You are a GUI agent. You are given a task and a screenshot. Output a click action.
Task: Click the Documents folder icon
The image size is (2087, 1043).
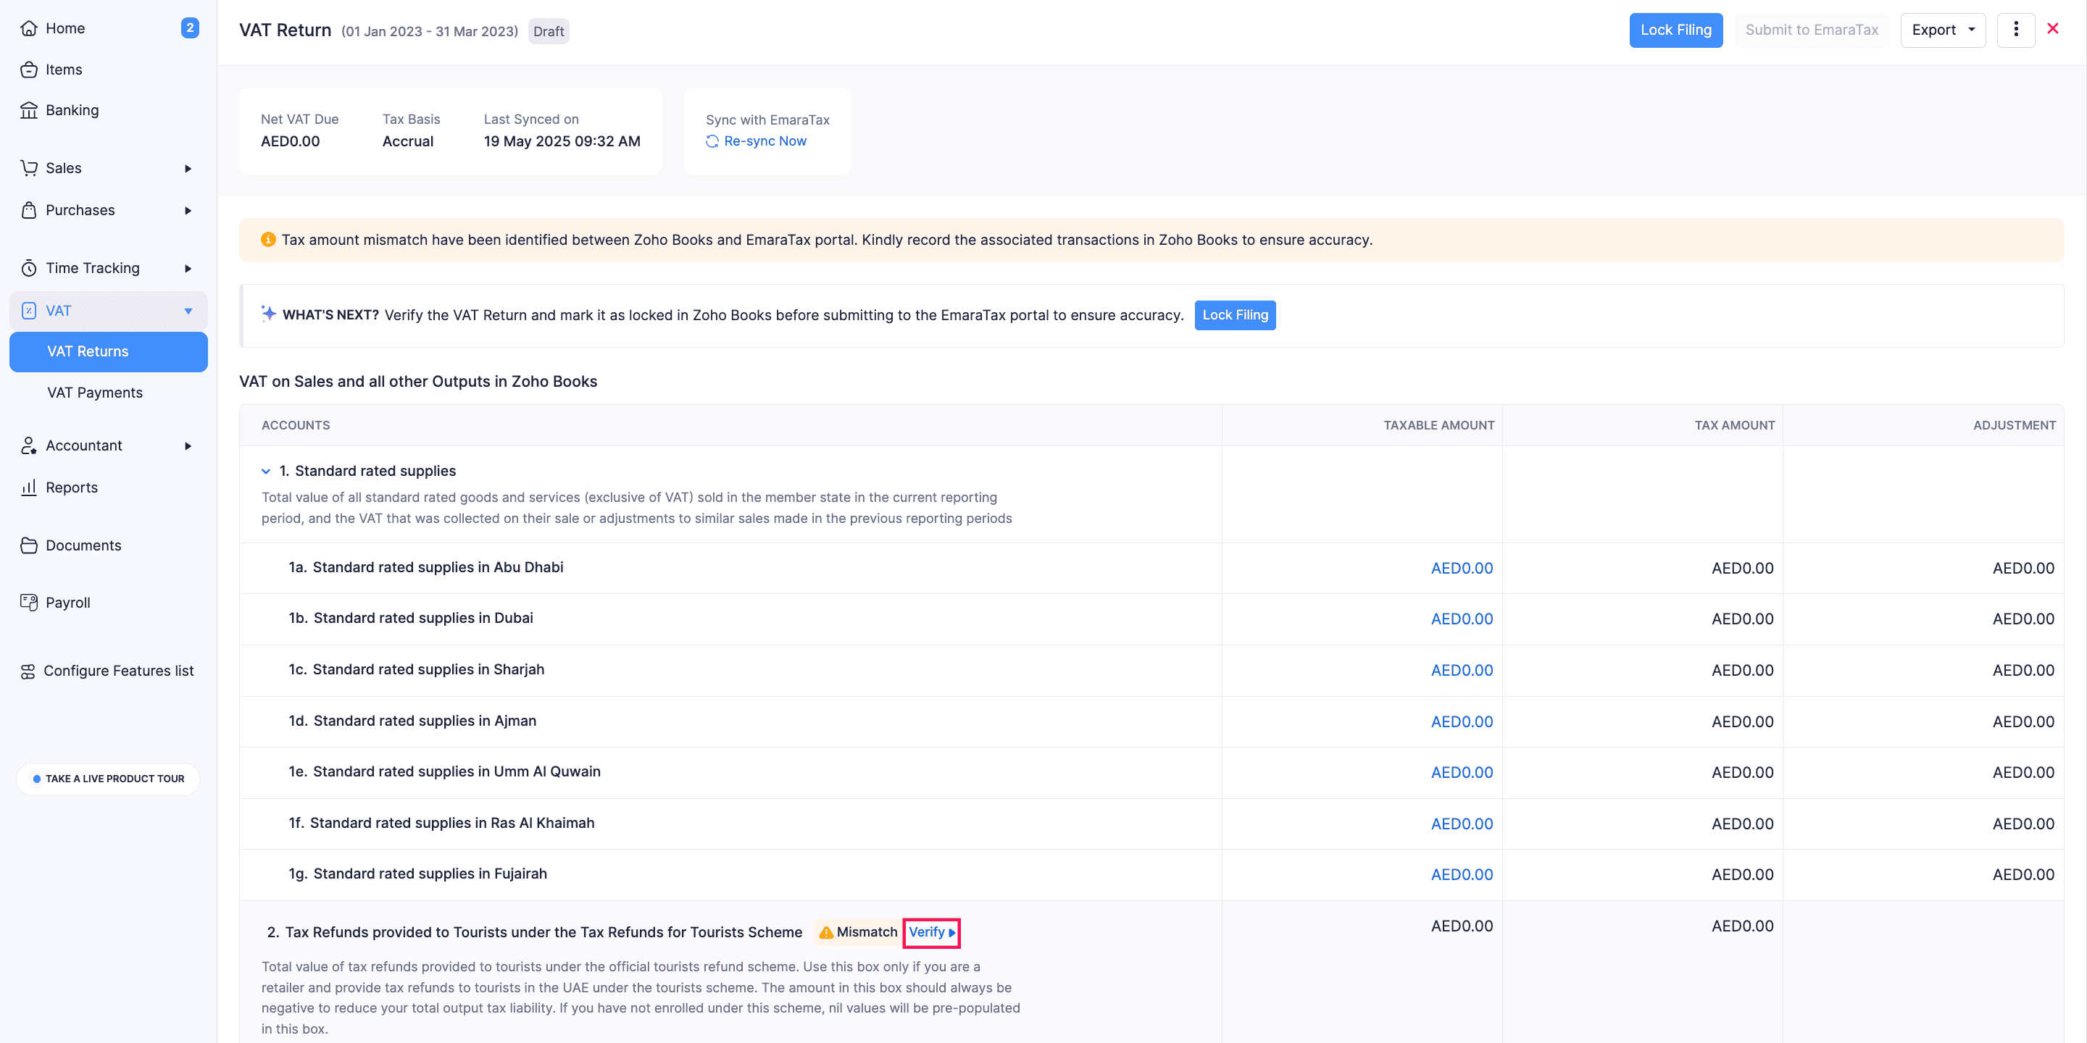pyautogui.click(x=29, y=545)
